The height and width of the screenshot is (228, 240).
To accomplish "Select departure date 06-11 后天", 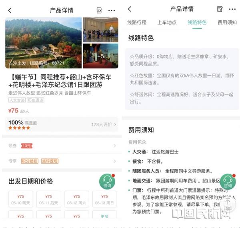I will coord(49,199).
